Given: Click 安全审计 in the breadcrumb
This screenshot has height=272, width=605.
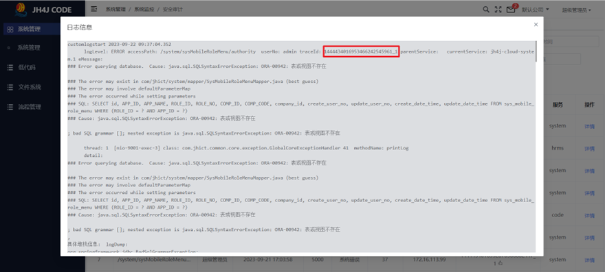Looking at the screenshot, I should 173,9.
